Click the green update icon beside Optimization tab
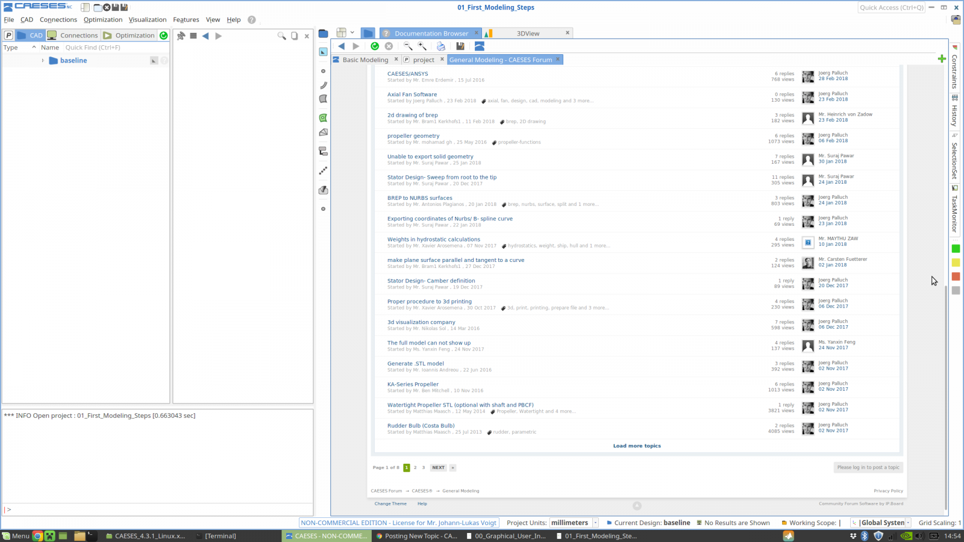Viewport: 964px width, 542px height. coord(164,36)
